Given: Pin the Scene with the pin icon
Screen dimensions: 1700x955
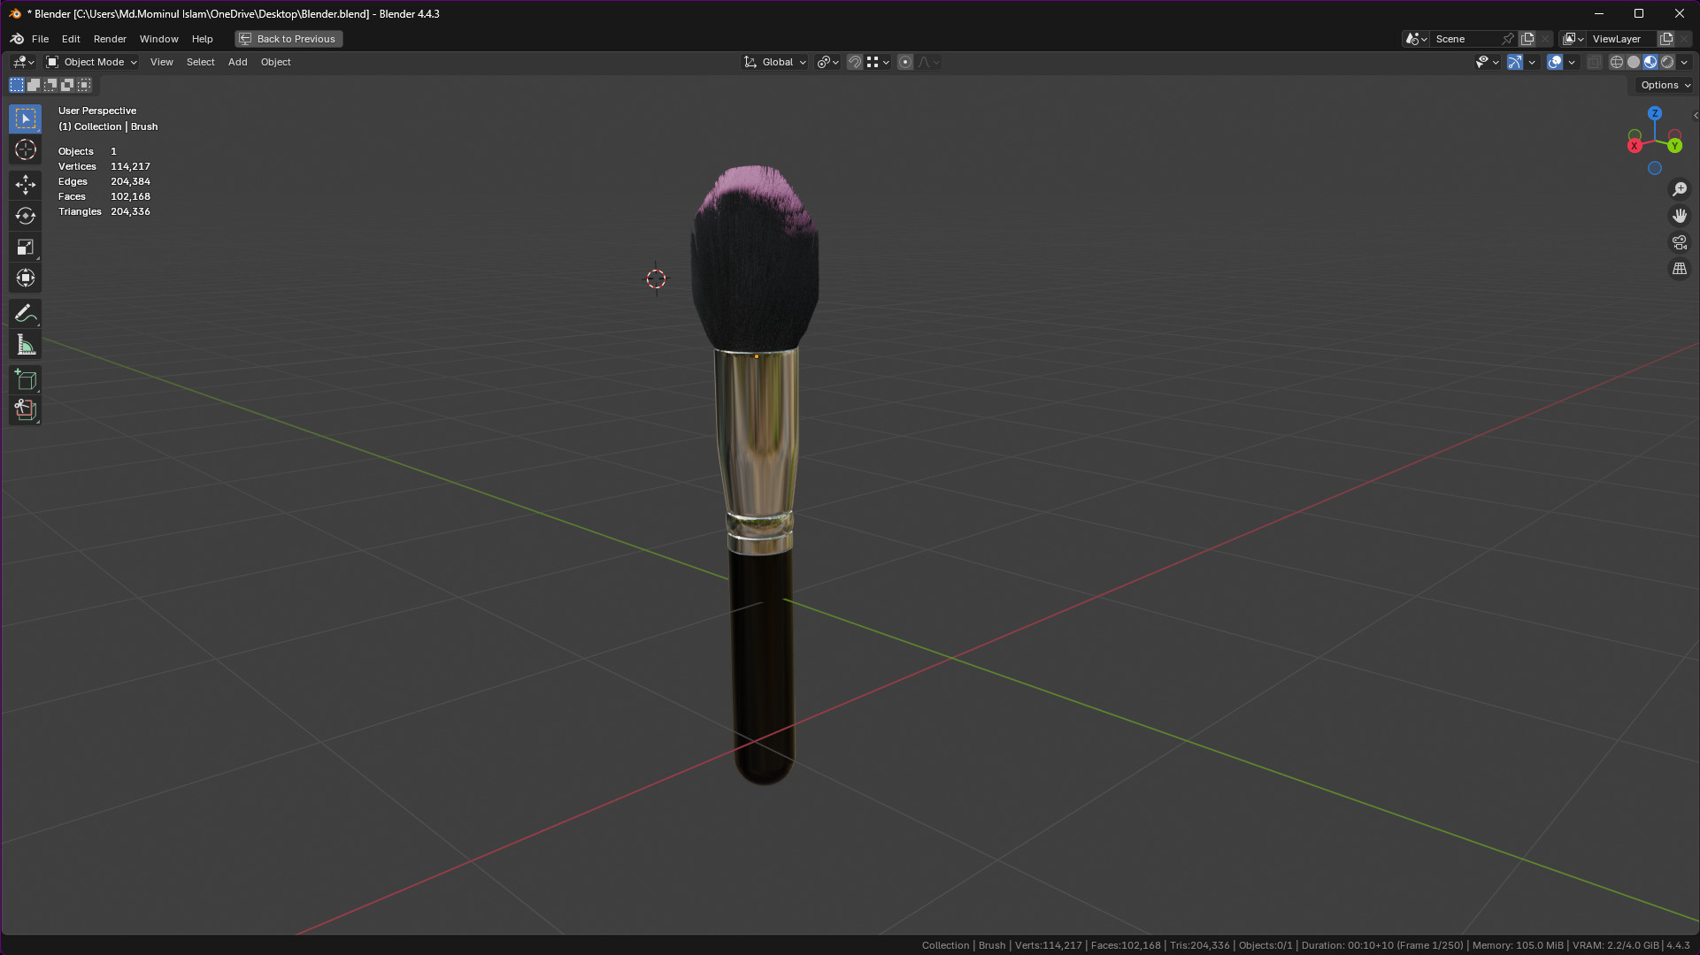Looking at the screenshot, I should 1508,39.
